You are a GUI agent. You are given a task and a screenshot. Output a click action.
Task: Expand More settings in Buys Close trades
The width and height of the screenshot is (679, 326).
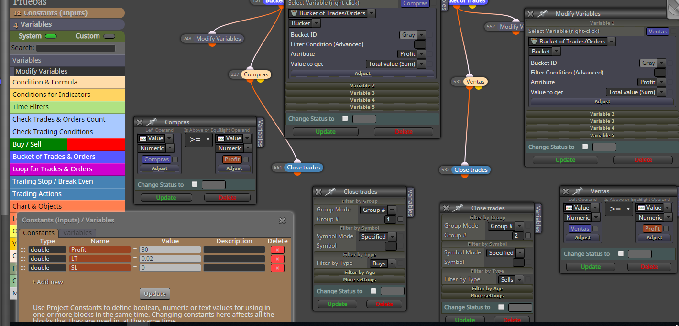(360, 280)
